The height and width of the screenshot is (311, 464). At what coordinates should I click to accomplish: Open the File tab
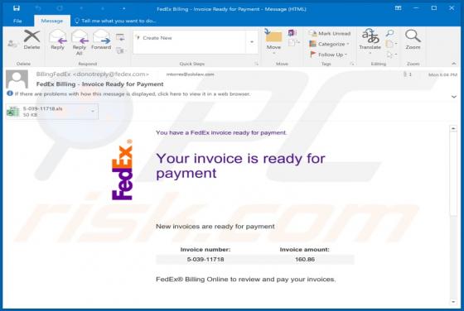(x=17, y=21)
